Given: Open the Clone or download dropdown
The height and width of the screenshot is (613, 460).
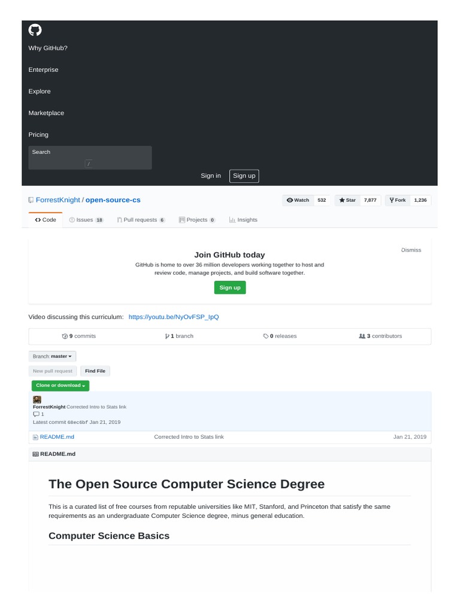Looking at the screenshot, I should coord(60,386).
